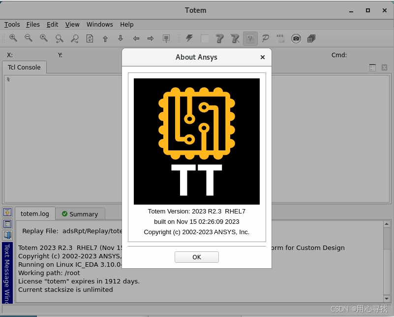Viewport: 394px width, 317px height.
Task: Click the ruler measure toolbar icon
Action: (280, 38)
